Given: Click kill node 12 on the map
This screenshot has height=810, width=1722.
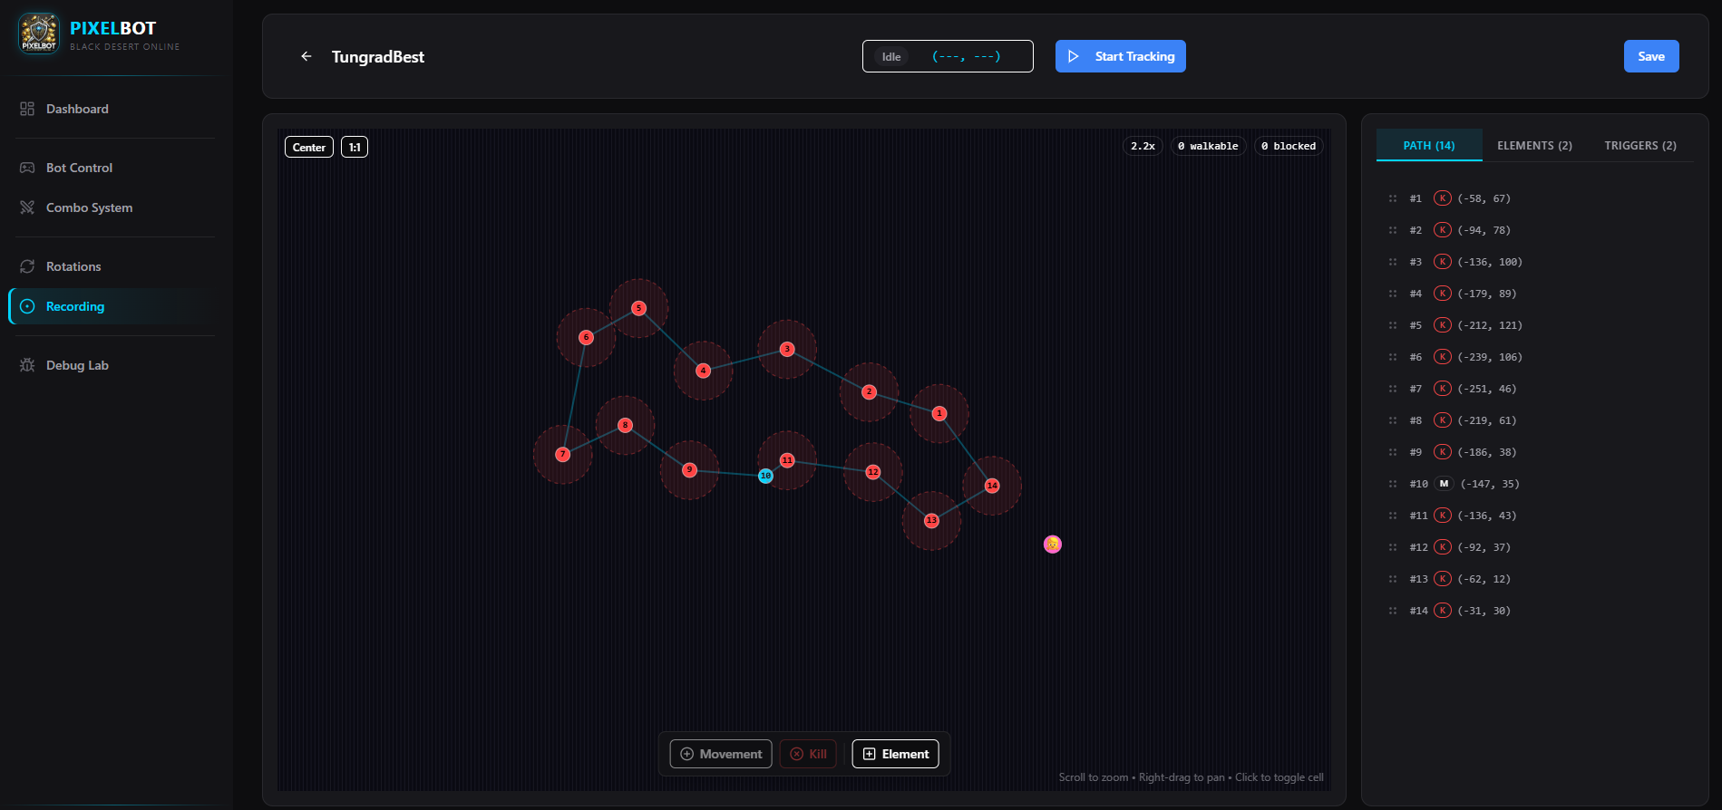Looking at the screenshot, I should [x=872, y=472].
